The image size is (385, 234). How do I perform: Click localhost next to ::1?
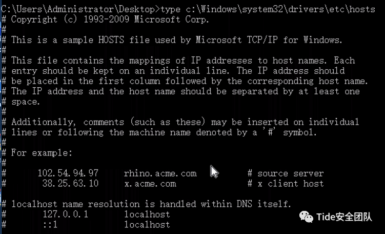147,224
